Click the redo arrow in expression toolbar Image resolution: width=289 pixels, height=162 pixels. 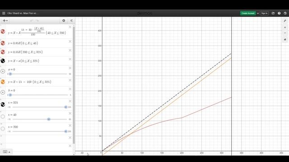click(x=37, y=21)
